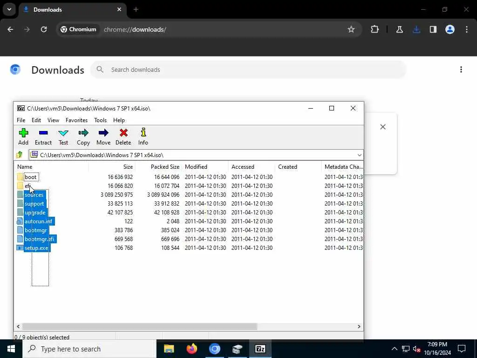
Task: Go back in Chromium
Action: click(10, 29)
